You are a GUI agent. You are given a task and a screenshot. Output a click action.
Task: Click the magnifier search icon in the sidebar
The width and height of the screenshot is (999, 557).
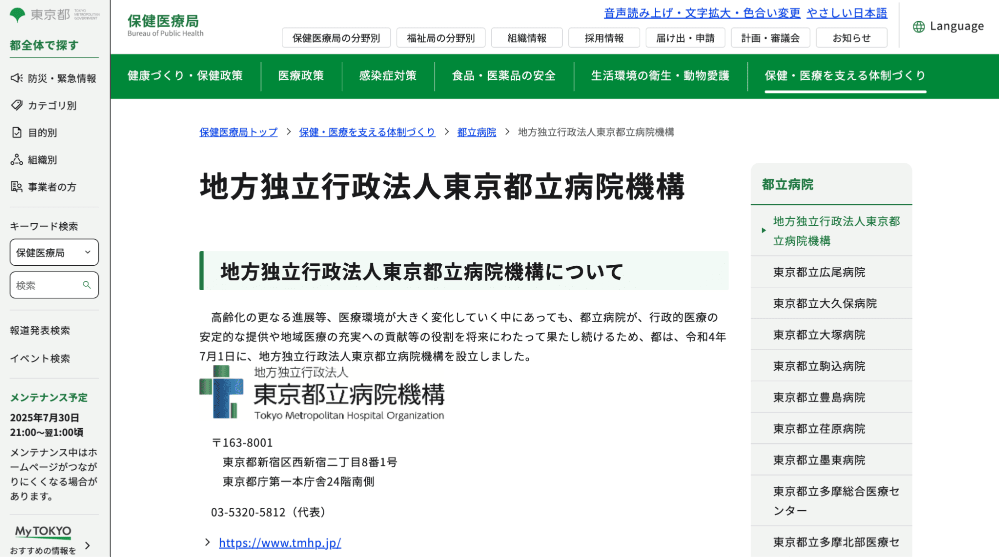point(86,285)
